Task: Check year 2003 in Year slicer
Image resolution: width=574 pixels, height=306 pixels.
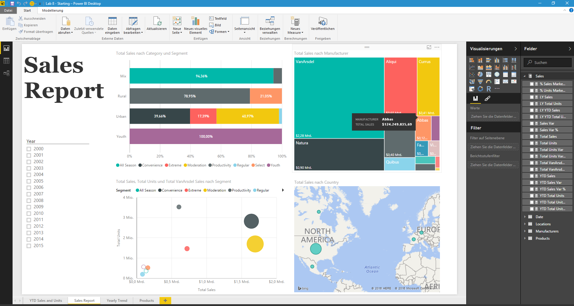Action: click(29, 168)
